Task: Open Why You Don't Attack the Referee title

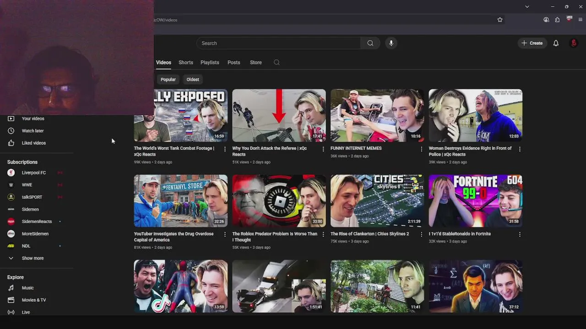Action: [269, 151]
